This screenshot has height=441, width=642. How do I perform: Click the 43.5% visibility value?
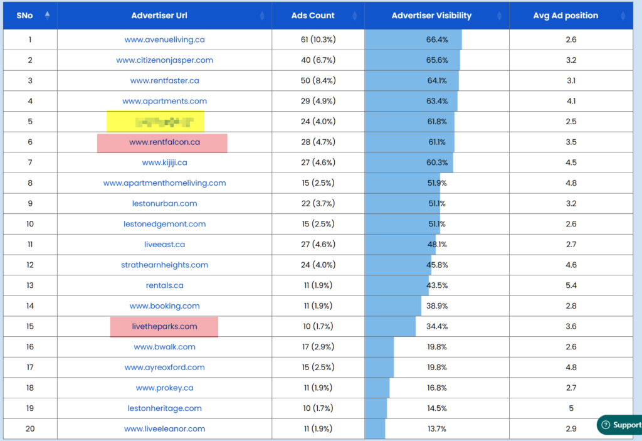pos(437,285)
